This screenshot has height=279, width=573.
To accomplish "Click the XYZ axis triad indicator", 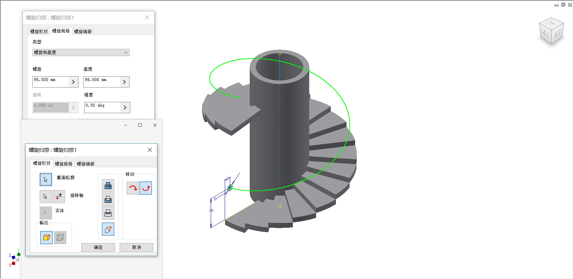I will click(x=14, y=258).
